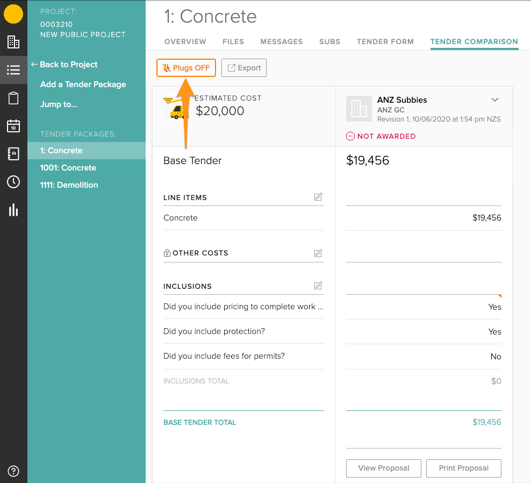Open the clipboard icon in sidebar
This screenshot has width=531, height=483.
(13, 98)
